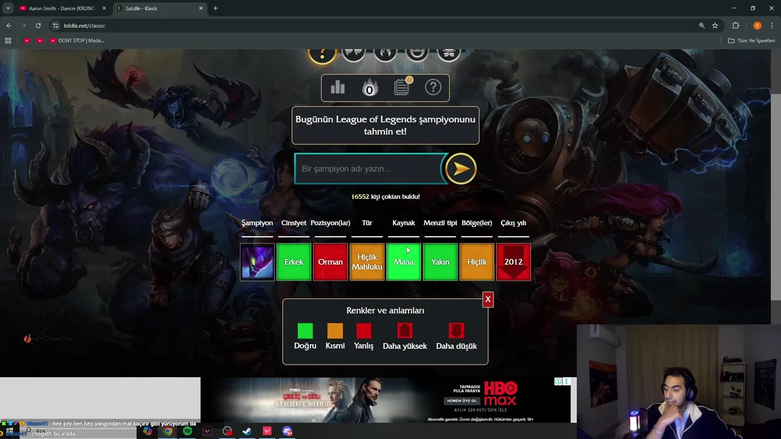781x439 pixels.
Task: Click the Cinsiyet column header
Action: coord(293,223)
